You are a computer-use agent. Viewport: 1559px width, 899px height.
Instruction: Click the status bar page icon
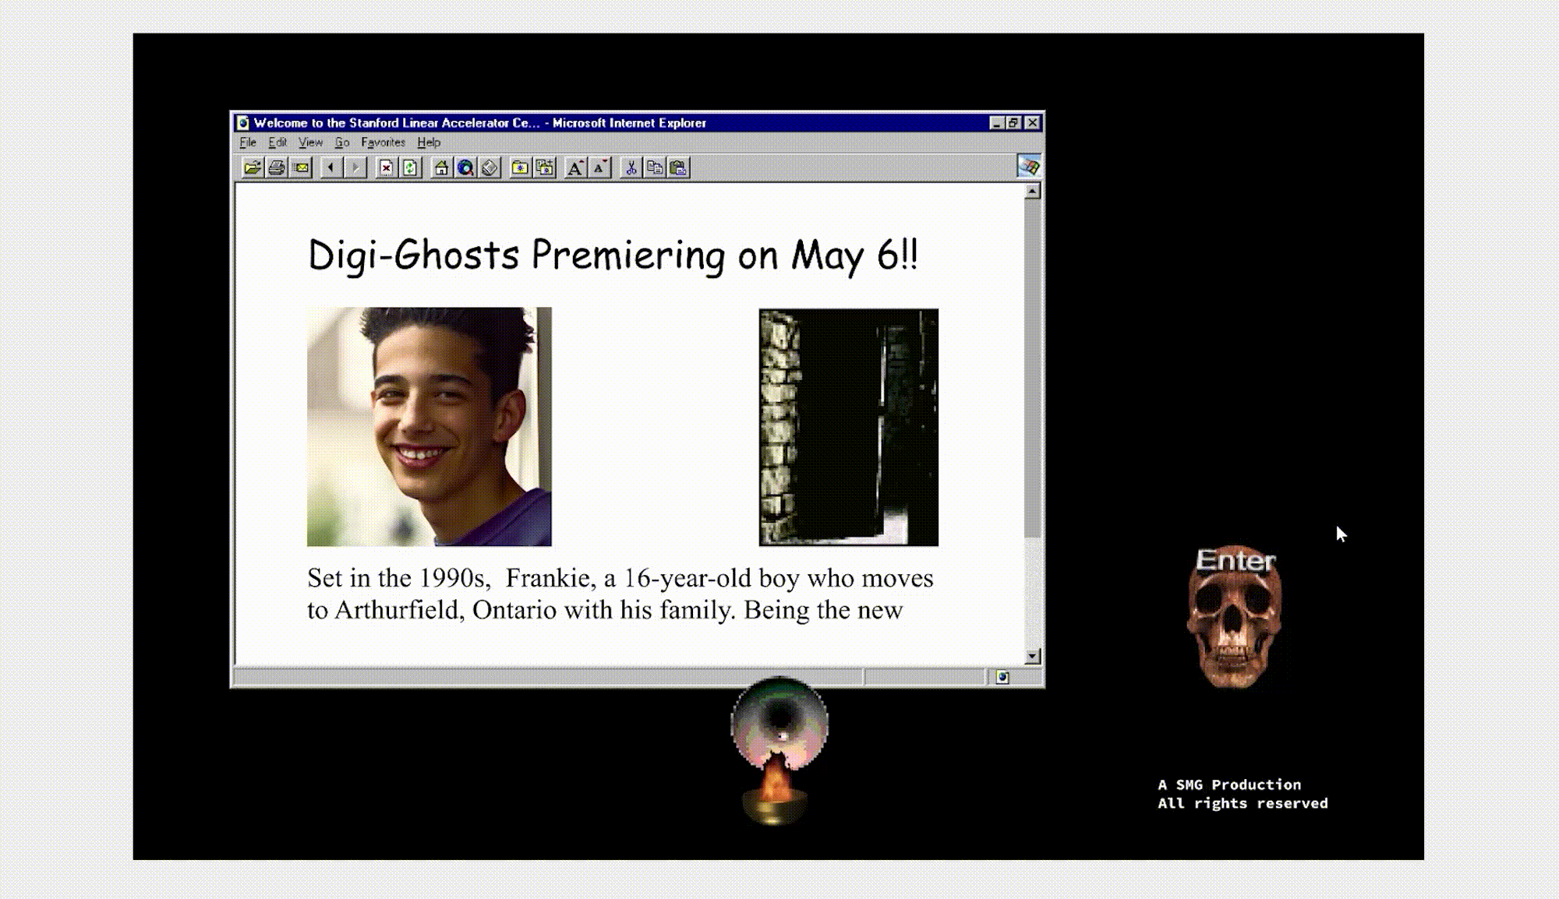tap(1002, 678)
